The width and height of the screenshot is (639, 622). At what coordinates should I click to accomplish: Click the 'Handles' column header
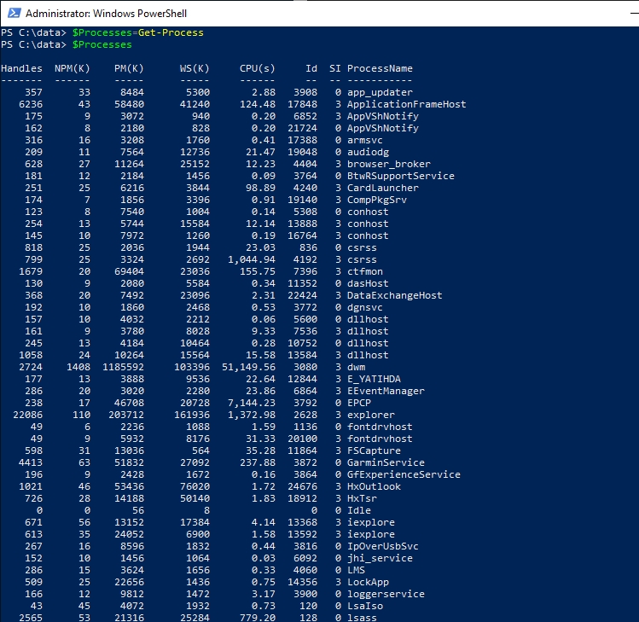(x=21, y=68)
